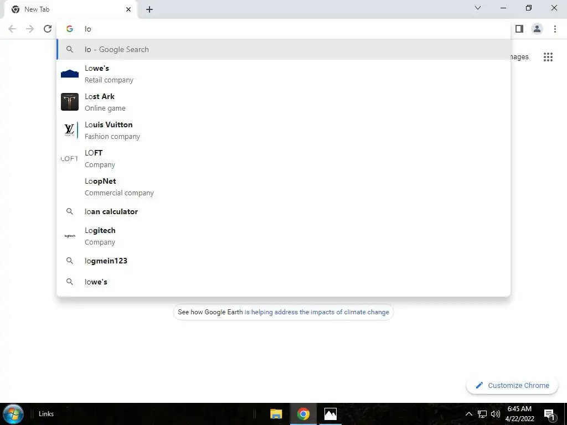Click the Lost Ark game thumbnail
Image resolution: width=567 pixels, height=425 pixels.
[x=70, y=102]
